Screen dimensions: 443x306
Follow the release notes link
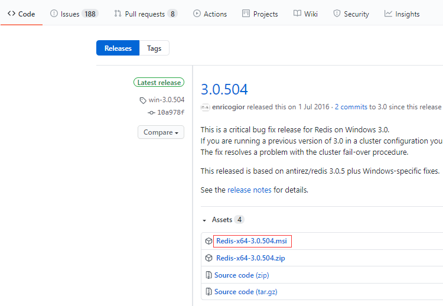click(x=249, y=190)
